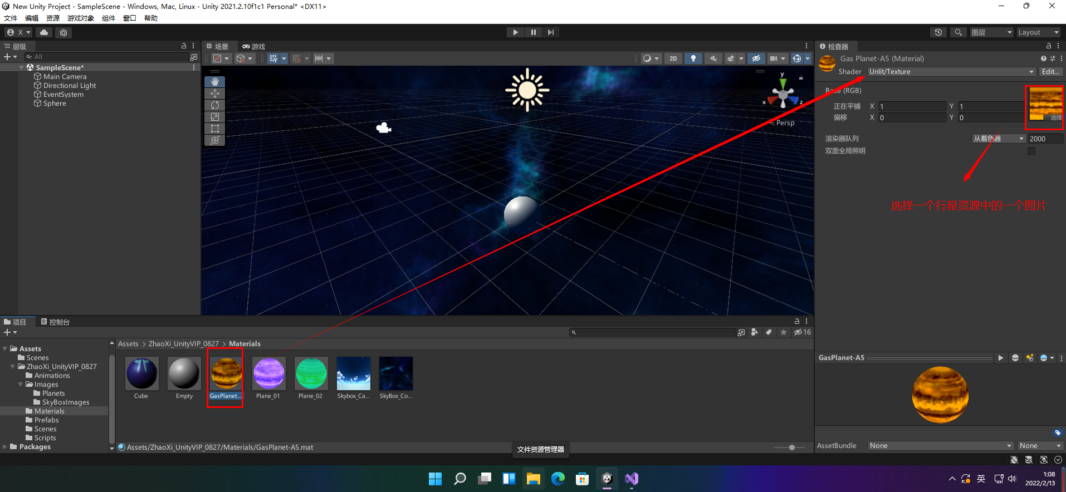Screen dimensions: 1066x492
Task: Toggle scene audio mute icon
Action: [x=713, y=58]
